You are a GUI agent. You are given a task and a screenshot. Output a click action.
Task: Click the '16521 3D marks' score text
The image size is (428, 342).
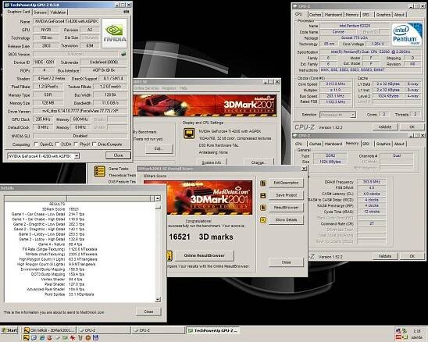click(201, 237)
